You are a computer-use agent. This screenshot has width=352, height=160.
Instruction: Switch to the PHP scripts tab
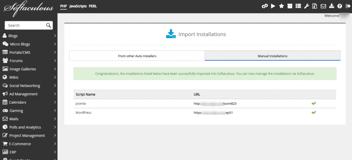point(64,6)
